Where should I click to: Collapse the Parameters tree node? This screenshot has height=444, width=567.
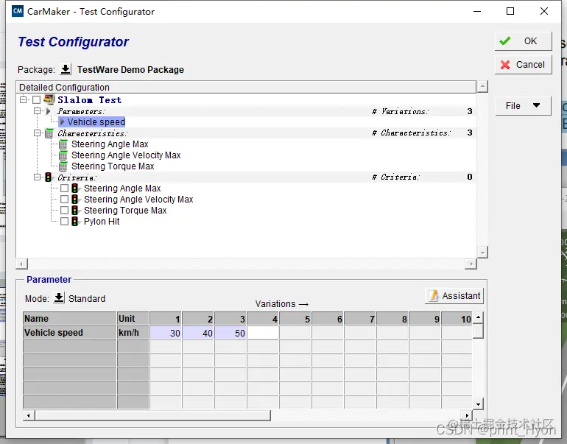pyautogui.click(x=37, y=110)
